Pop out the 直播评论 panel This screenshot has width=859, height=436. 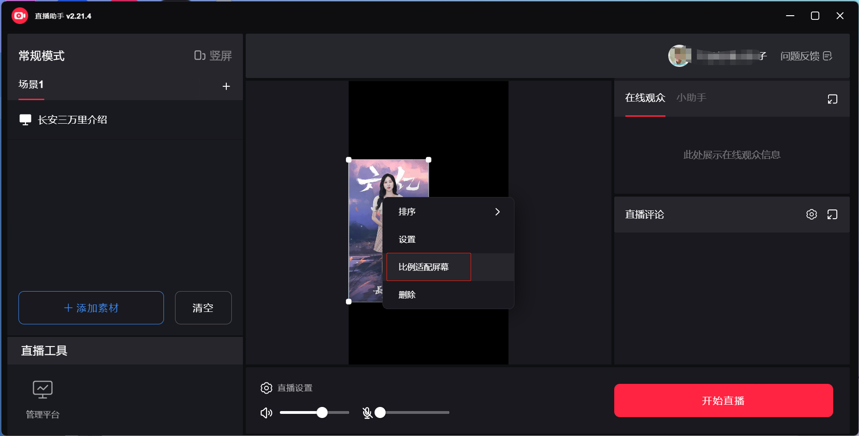tap(832, 215)
